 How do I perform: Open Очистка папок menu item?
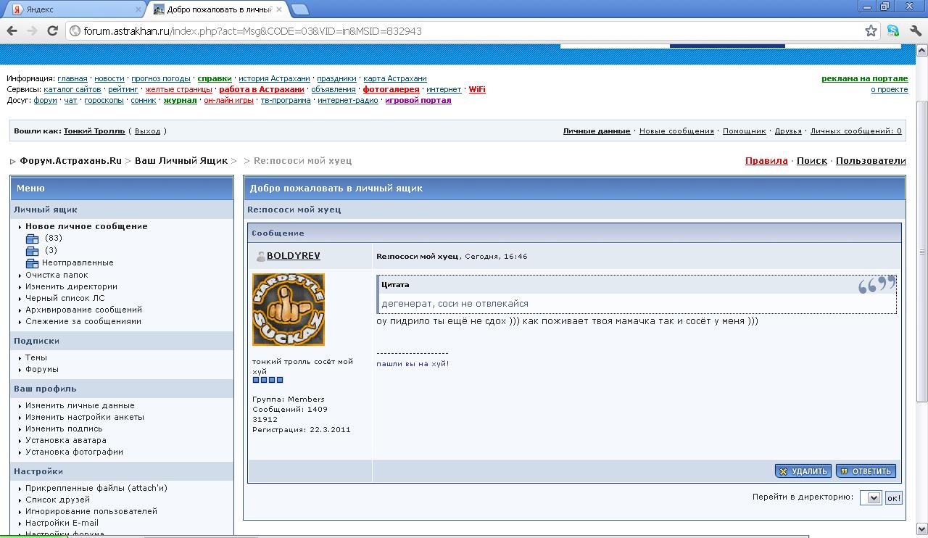click(x=57, y=275)
